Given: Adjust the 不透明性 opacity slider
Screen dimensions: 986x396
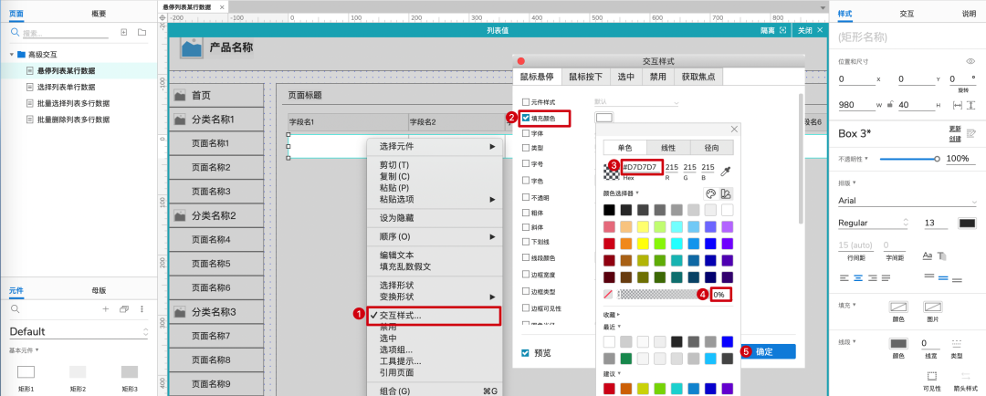Looking at the screenshot, I should click(x=908, y=159).
